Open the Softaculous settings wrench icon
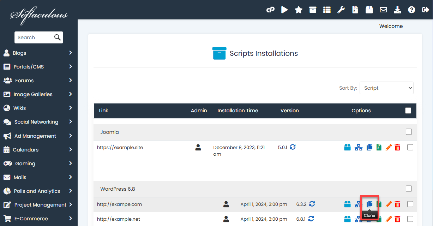This screenshot has width=433, height=226. pyautogui.click(x=341, y=10)
